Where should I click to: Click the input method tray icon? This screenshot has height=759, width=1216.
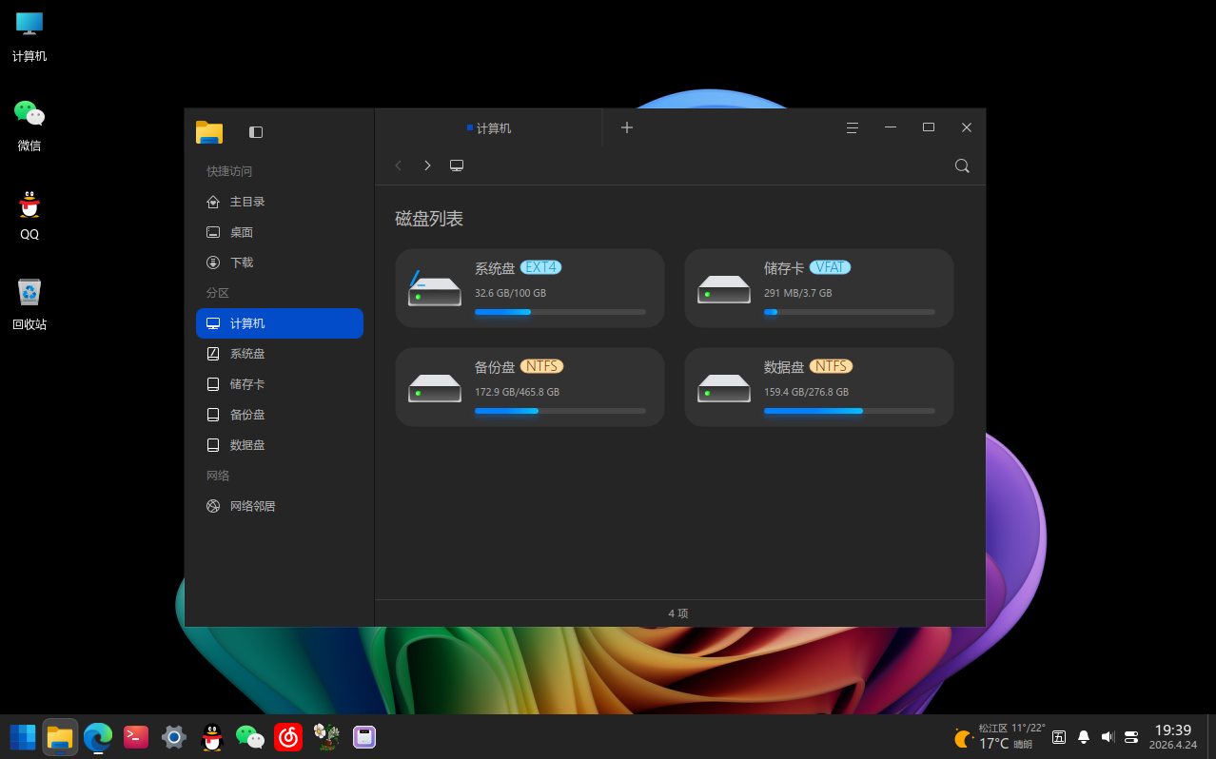(1059, 737)
